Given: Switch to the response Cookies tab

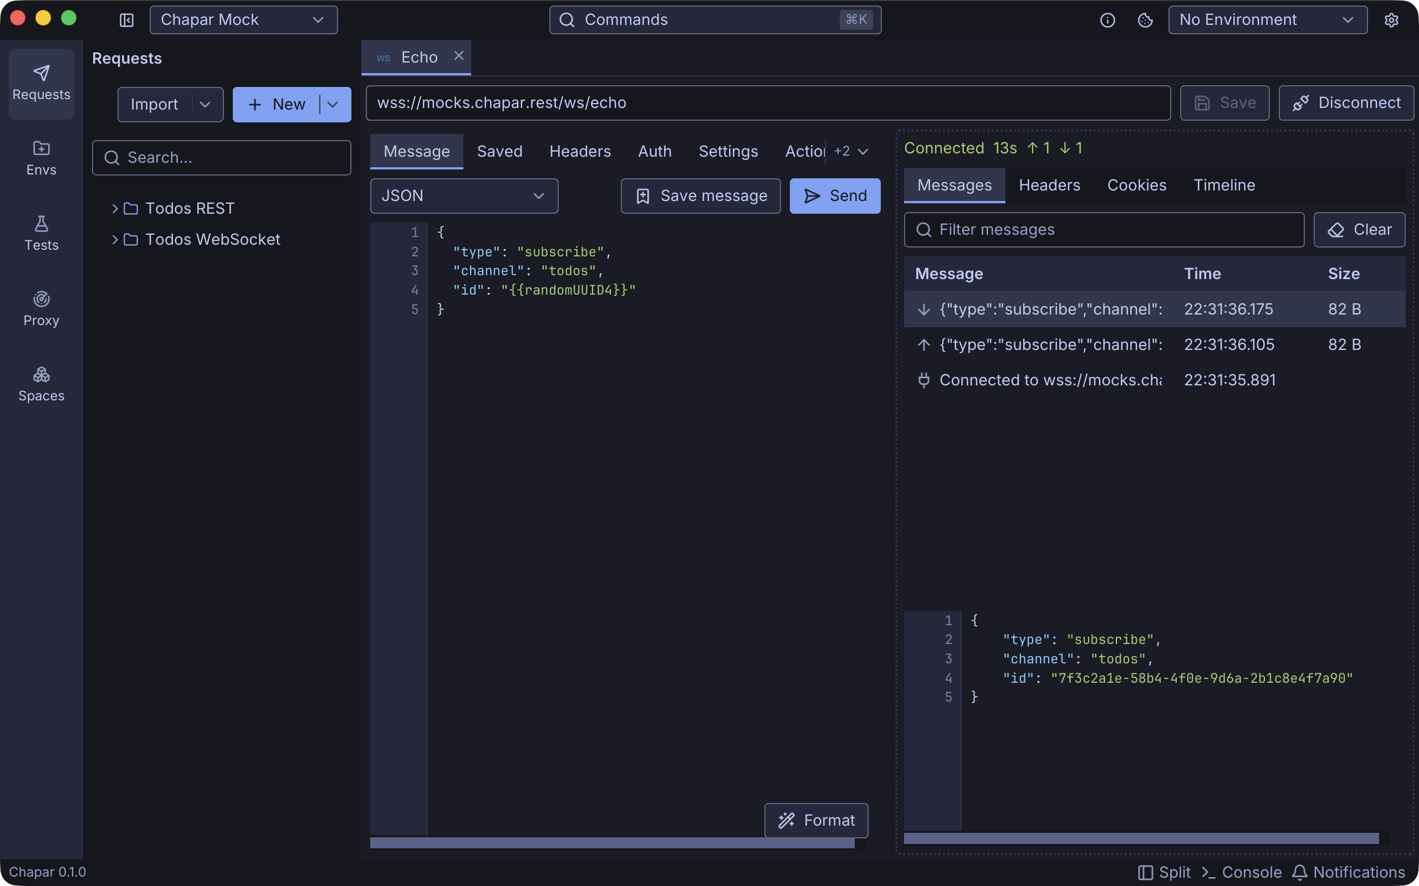Looking at the screenshot, I should [1136, 185].
